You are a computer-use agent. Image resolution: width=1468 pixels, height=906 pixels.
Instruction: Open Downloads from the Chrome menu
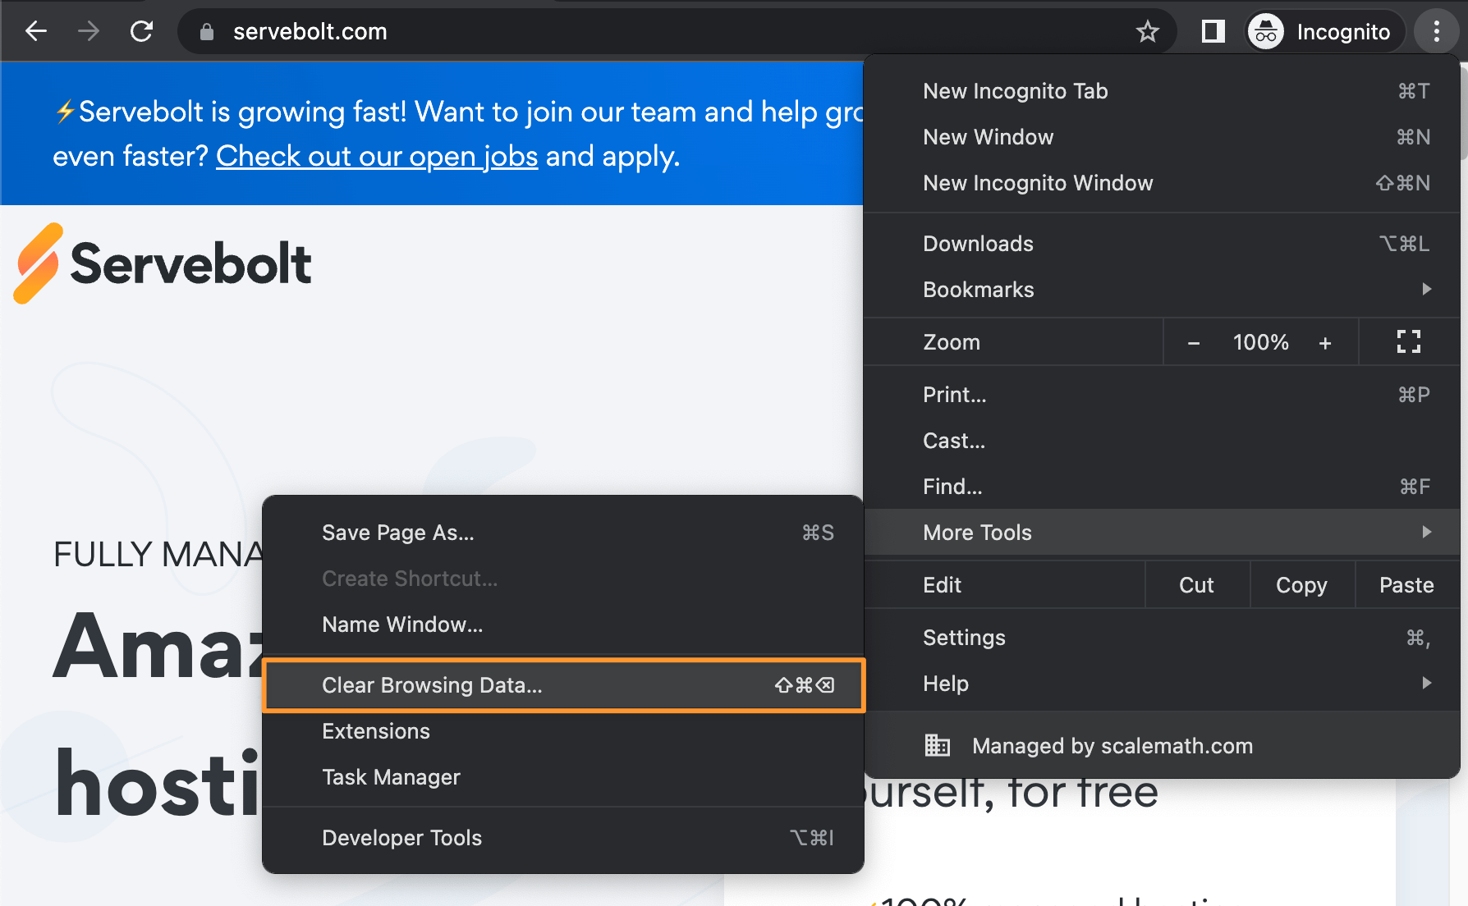[x=1162, y=244]
